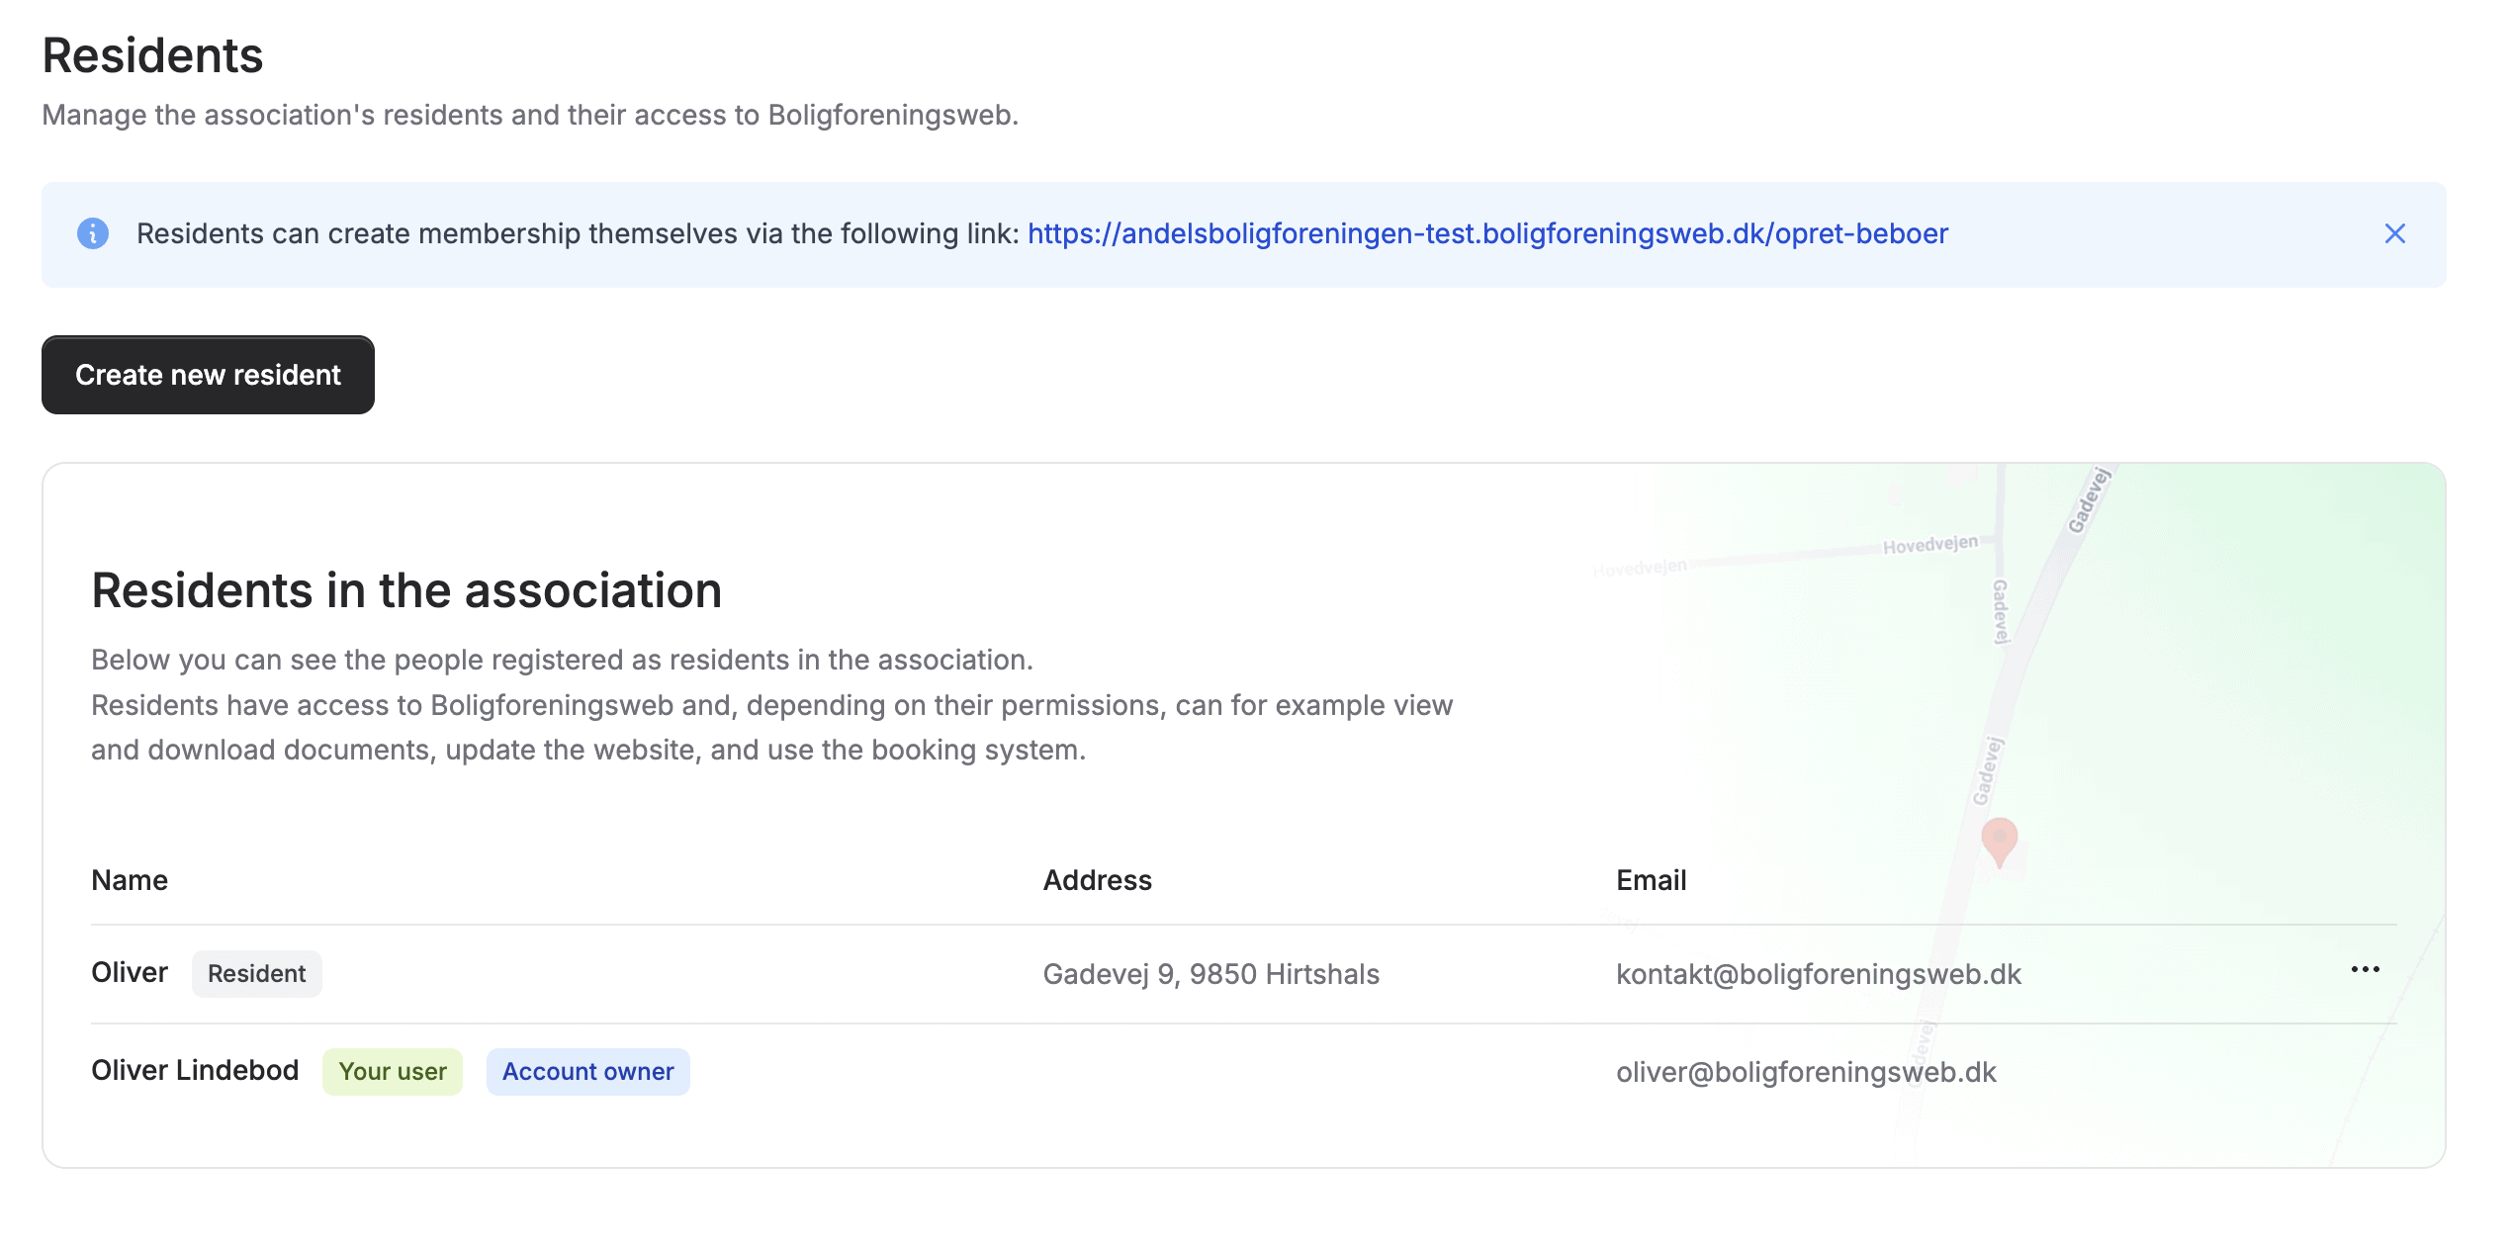2510x1246 pixels.
Task: Click Residents in the association heading
Action: tap(406, 590)
